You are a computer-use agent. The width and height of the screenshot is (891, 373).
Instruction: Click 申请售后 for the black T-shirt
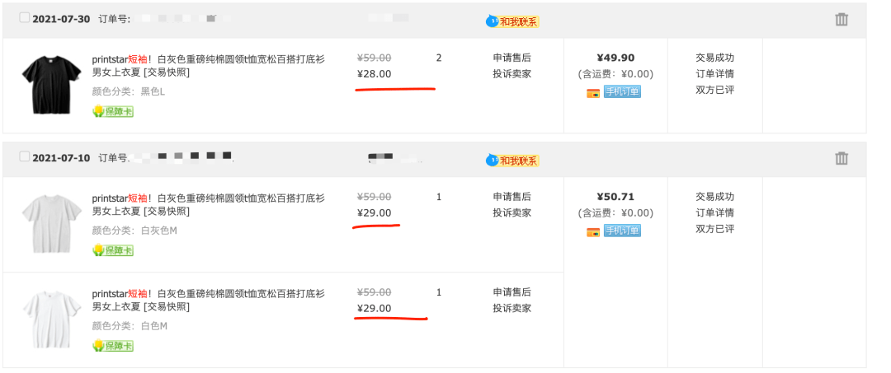[x=511, y=58]
